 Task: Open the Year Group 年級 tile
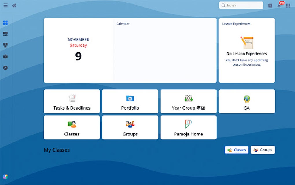(188, 101)
